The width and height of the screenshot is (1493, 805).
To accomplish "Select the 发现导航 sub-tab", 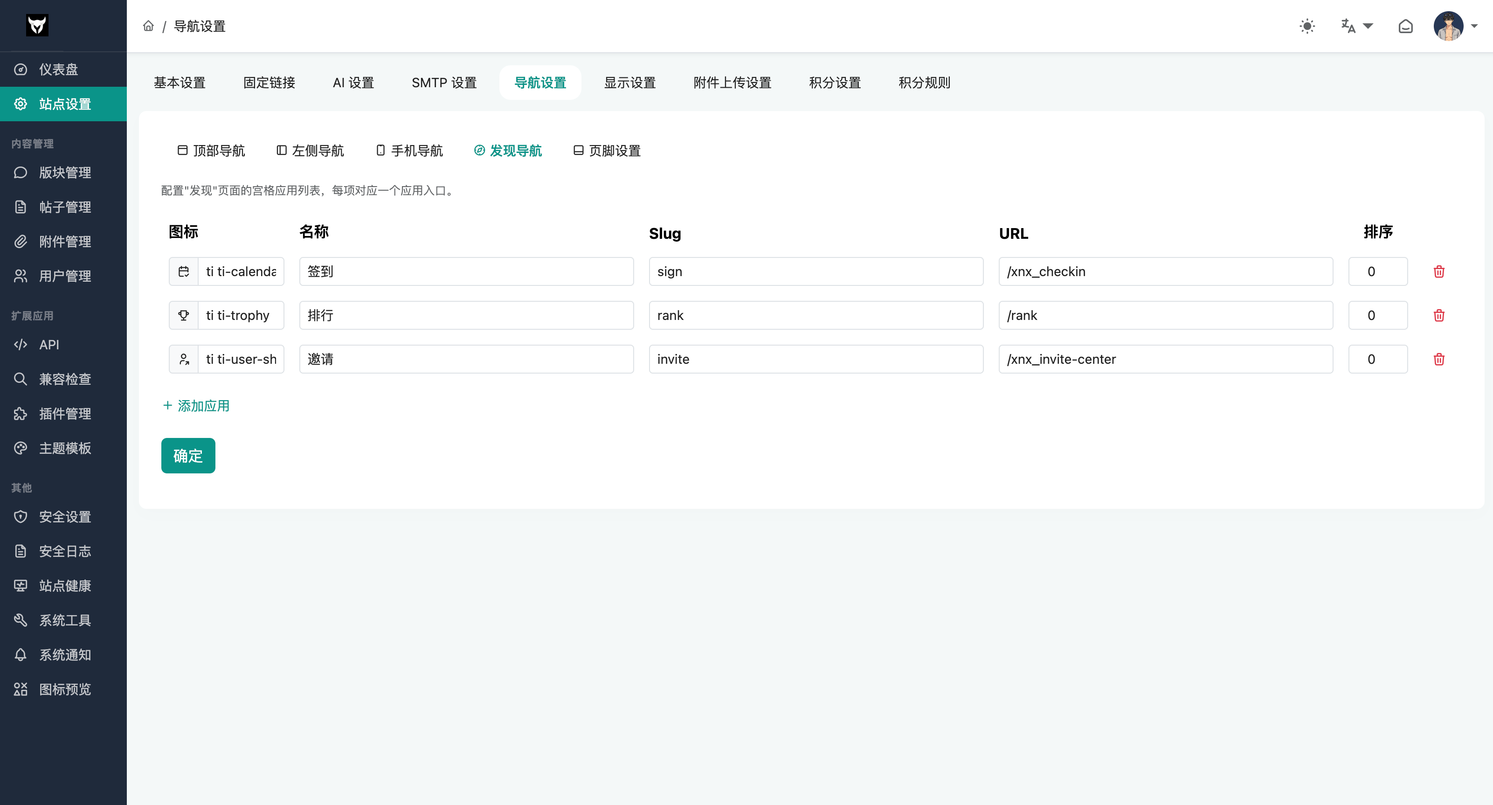I will [508, 151].
